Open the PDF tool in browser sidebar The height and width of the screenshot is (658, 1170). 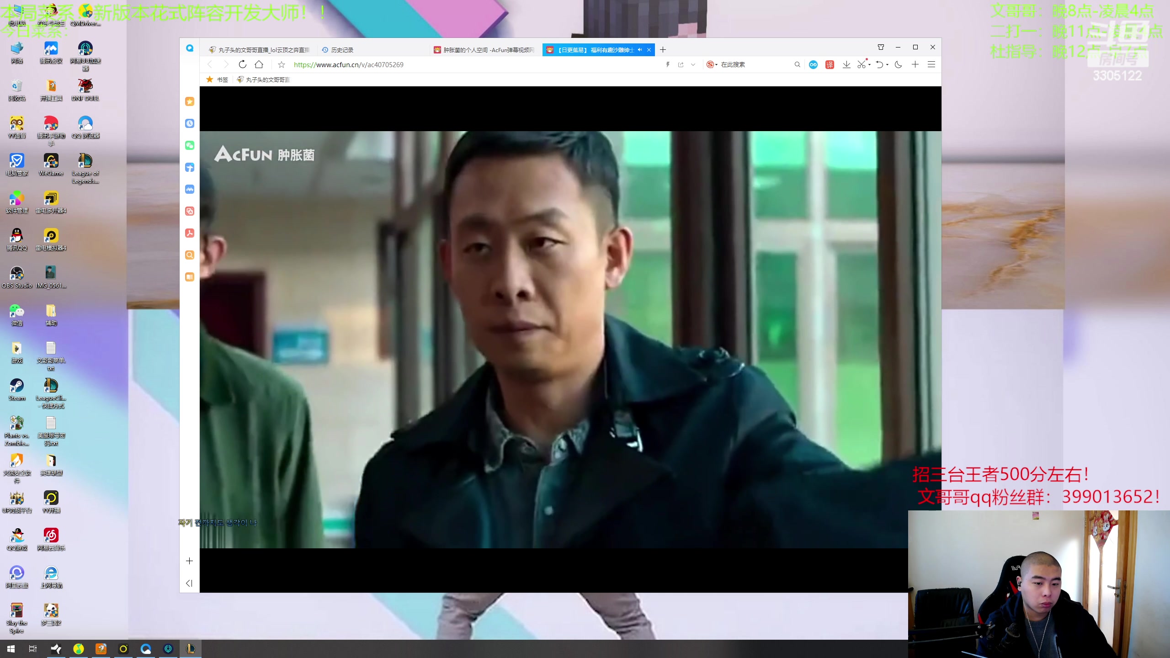click(x=190, y=233)
